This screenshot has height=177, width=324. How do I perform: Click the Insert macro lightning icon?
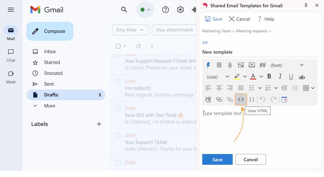(208, 65)
